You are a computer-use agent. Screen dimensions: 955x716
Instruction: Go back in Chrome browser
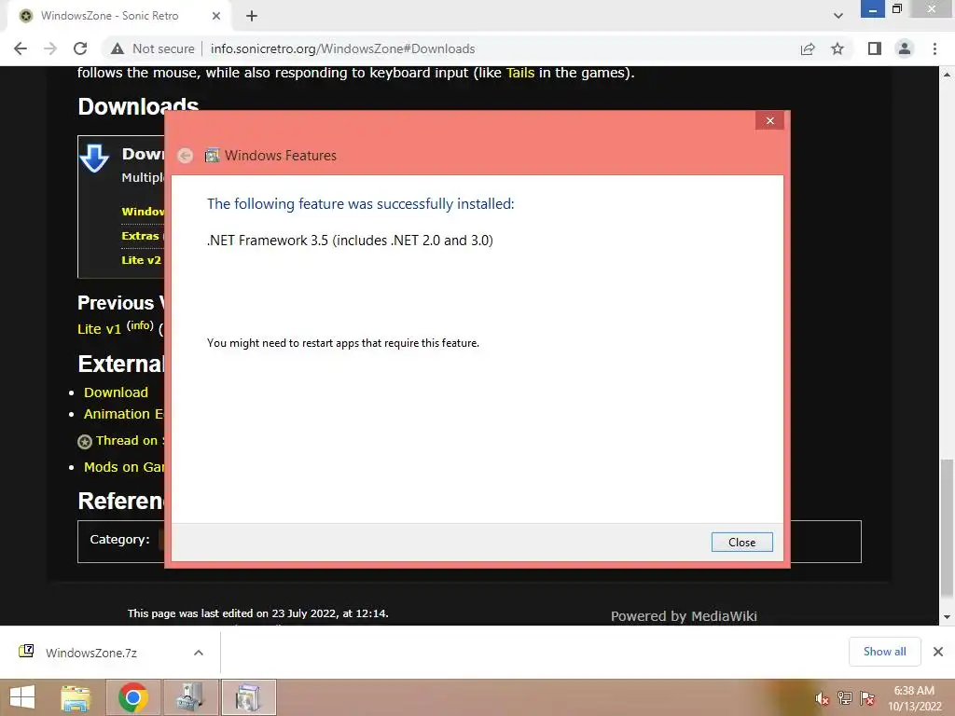(x=21, y=48)
